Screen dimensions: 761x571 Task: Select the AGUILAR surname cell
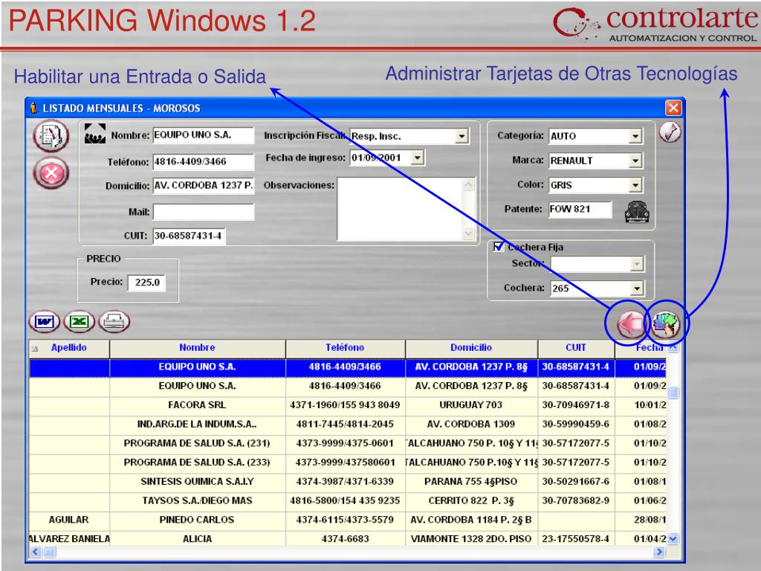pos(69,520)
